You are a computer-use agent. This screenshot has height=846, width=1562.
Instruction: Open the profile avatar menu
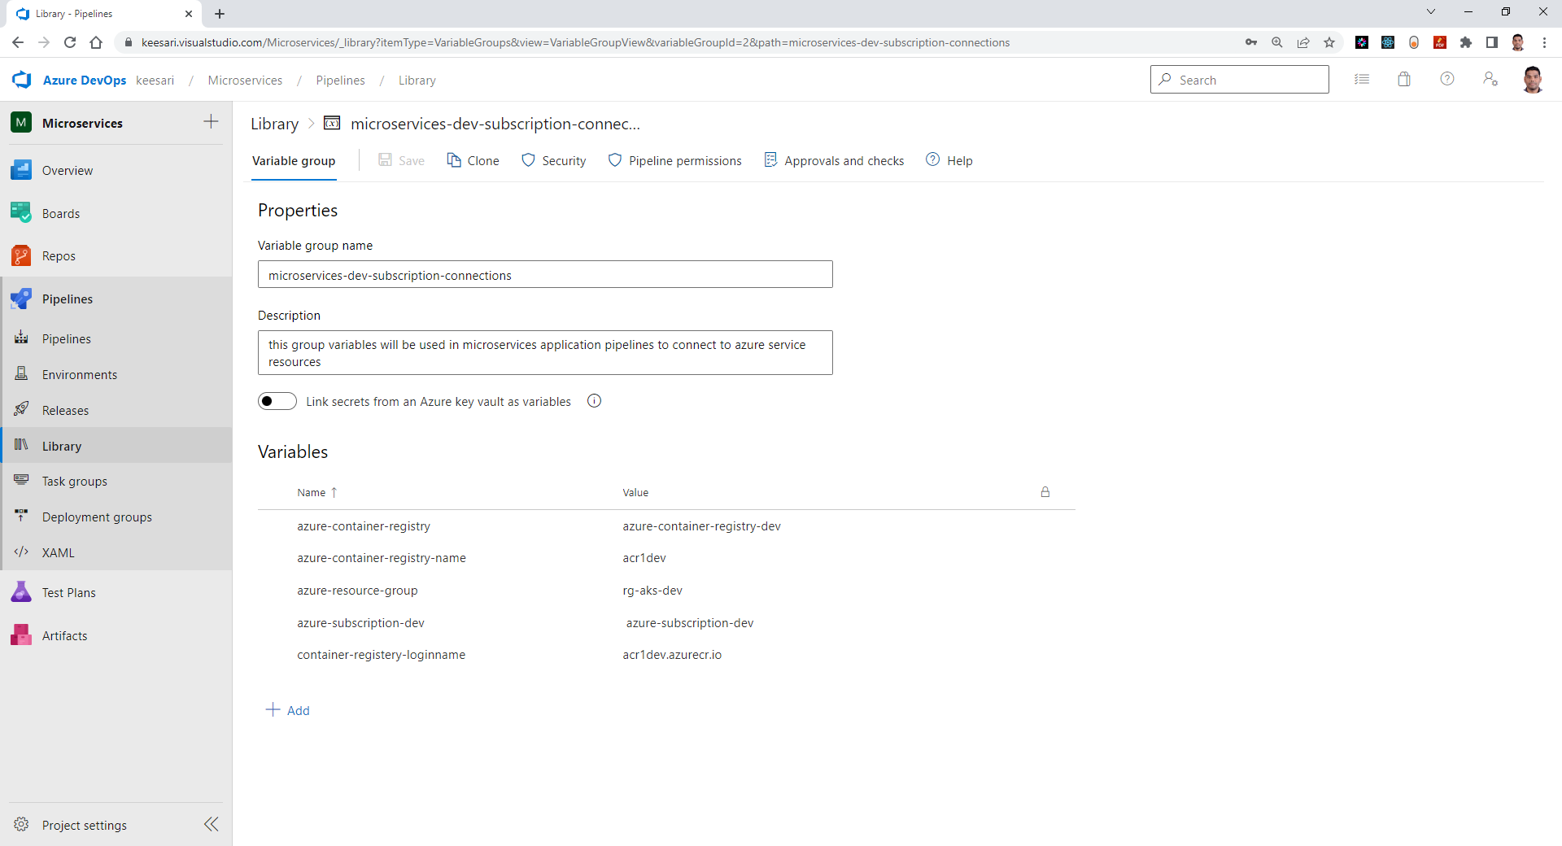(x=1533, y=80)
